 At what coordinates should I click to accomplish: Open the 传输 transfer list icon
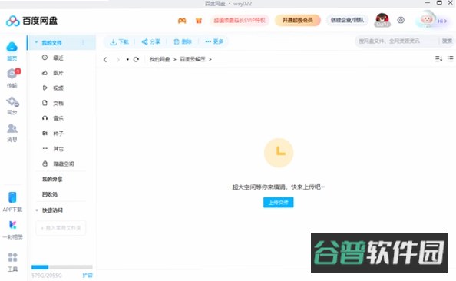(13, 74)
